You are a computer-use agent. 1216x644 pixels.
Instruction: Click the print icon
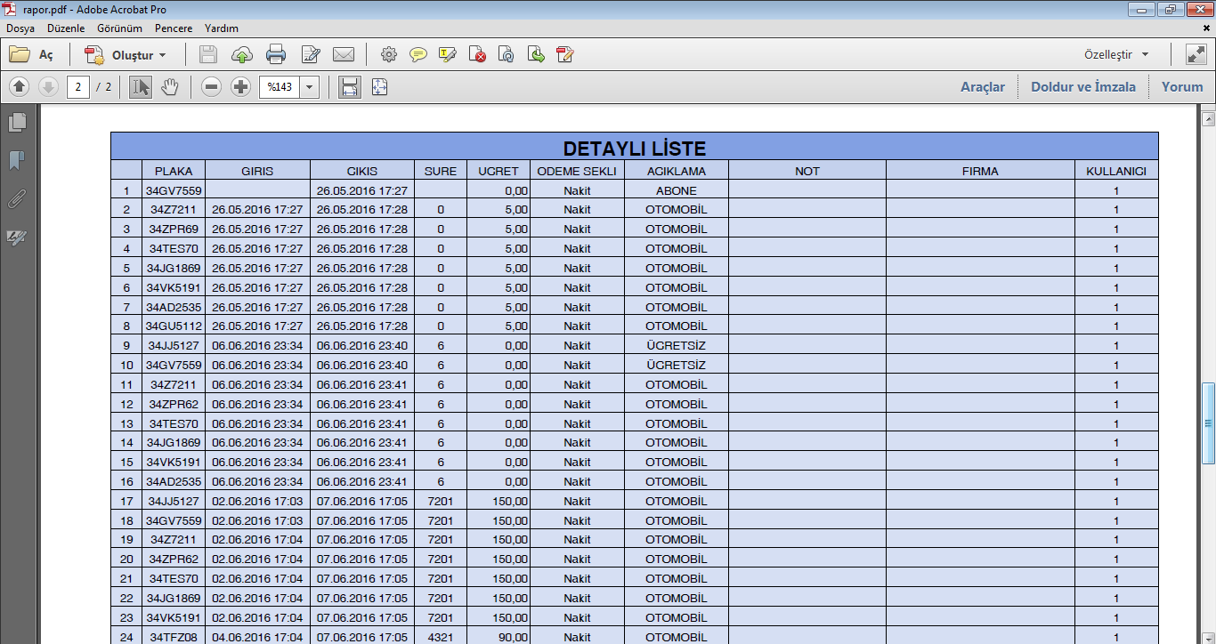pyautogui.click(x=276, y=55)
